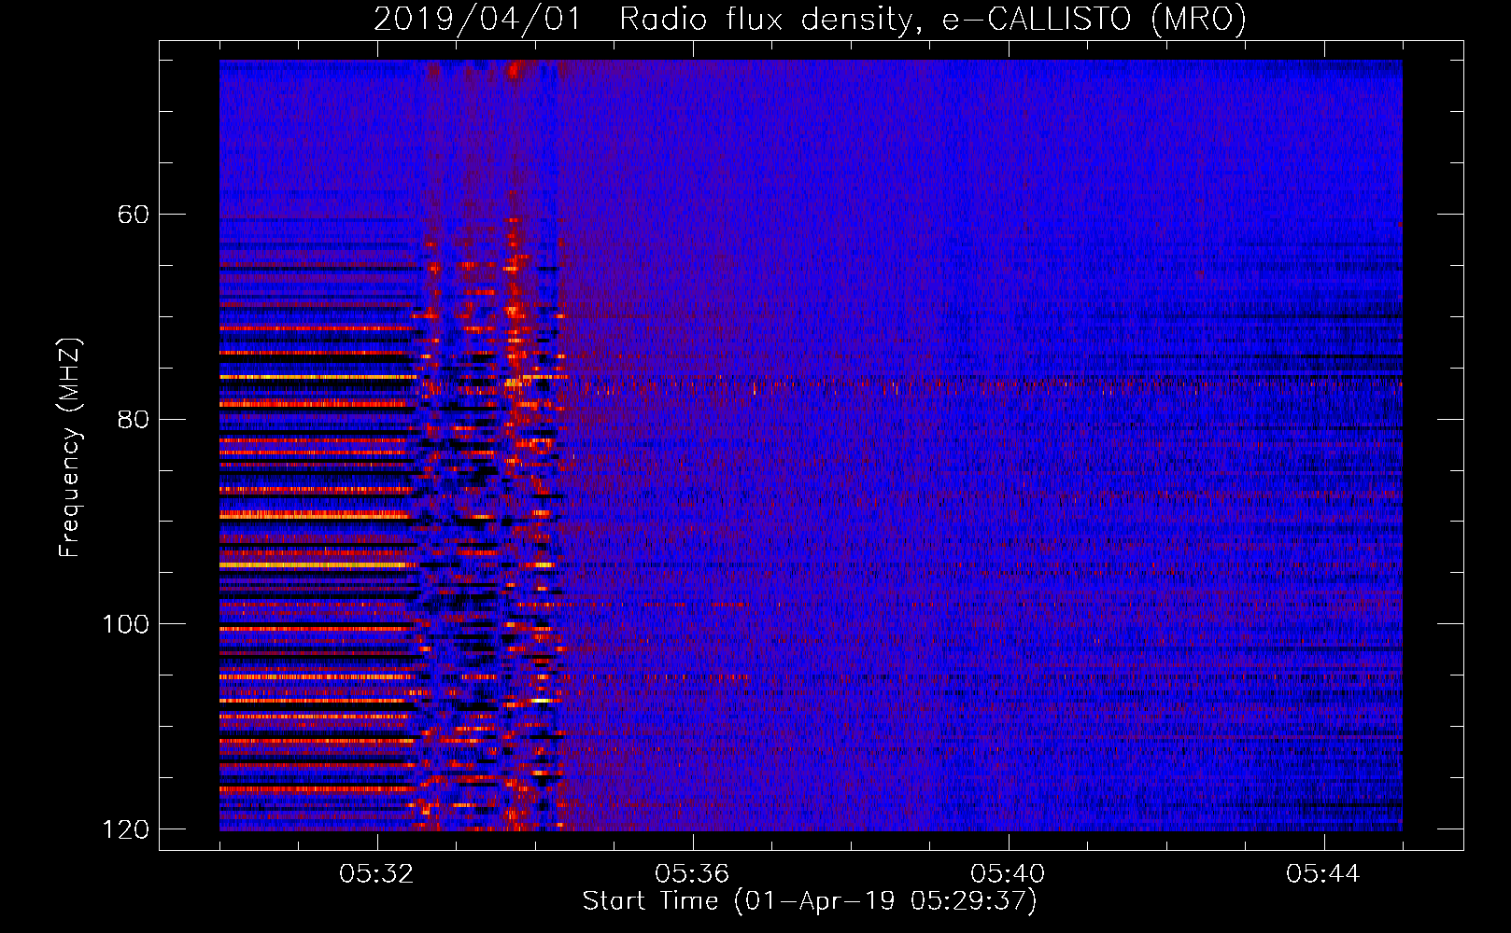Image resolution: width=1511 pixels, height=933 pixels.
Task: Click the 05:32 time tick label
Action: coord(376,874)
